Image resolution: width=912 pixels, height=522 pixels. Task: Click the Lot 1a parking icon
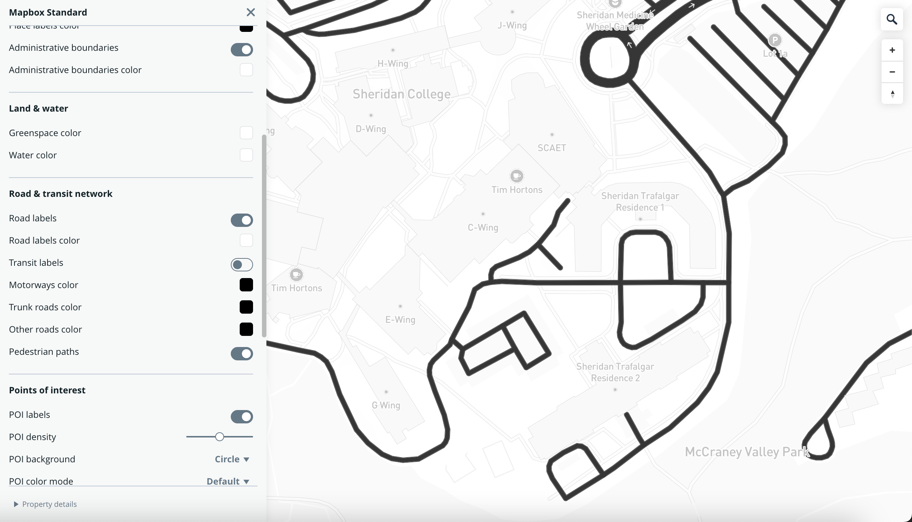(x=775, y=40)
